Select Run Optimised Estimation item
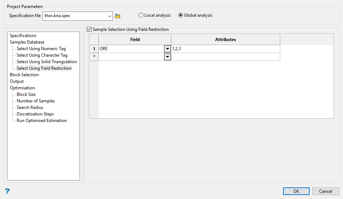 click(41, 121)
